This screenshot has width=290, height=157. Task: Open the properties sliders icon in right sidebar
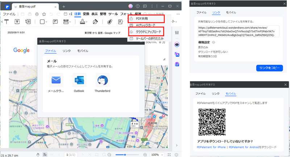pyautogui.click(x=177, y=33)
